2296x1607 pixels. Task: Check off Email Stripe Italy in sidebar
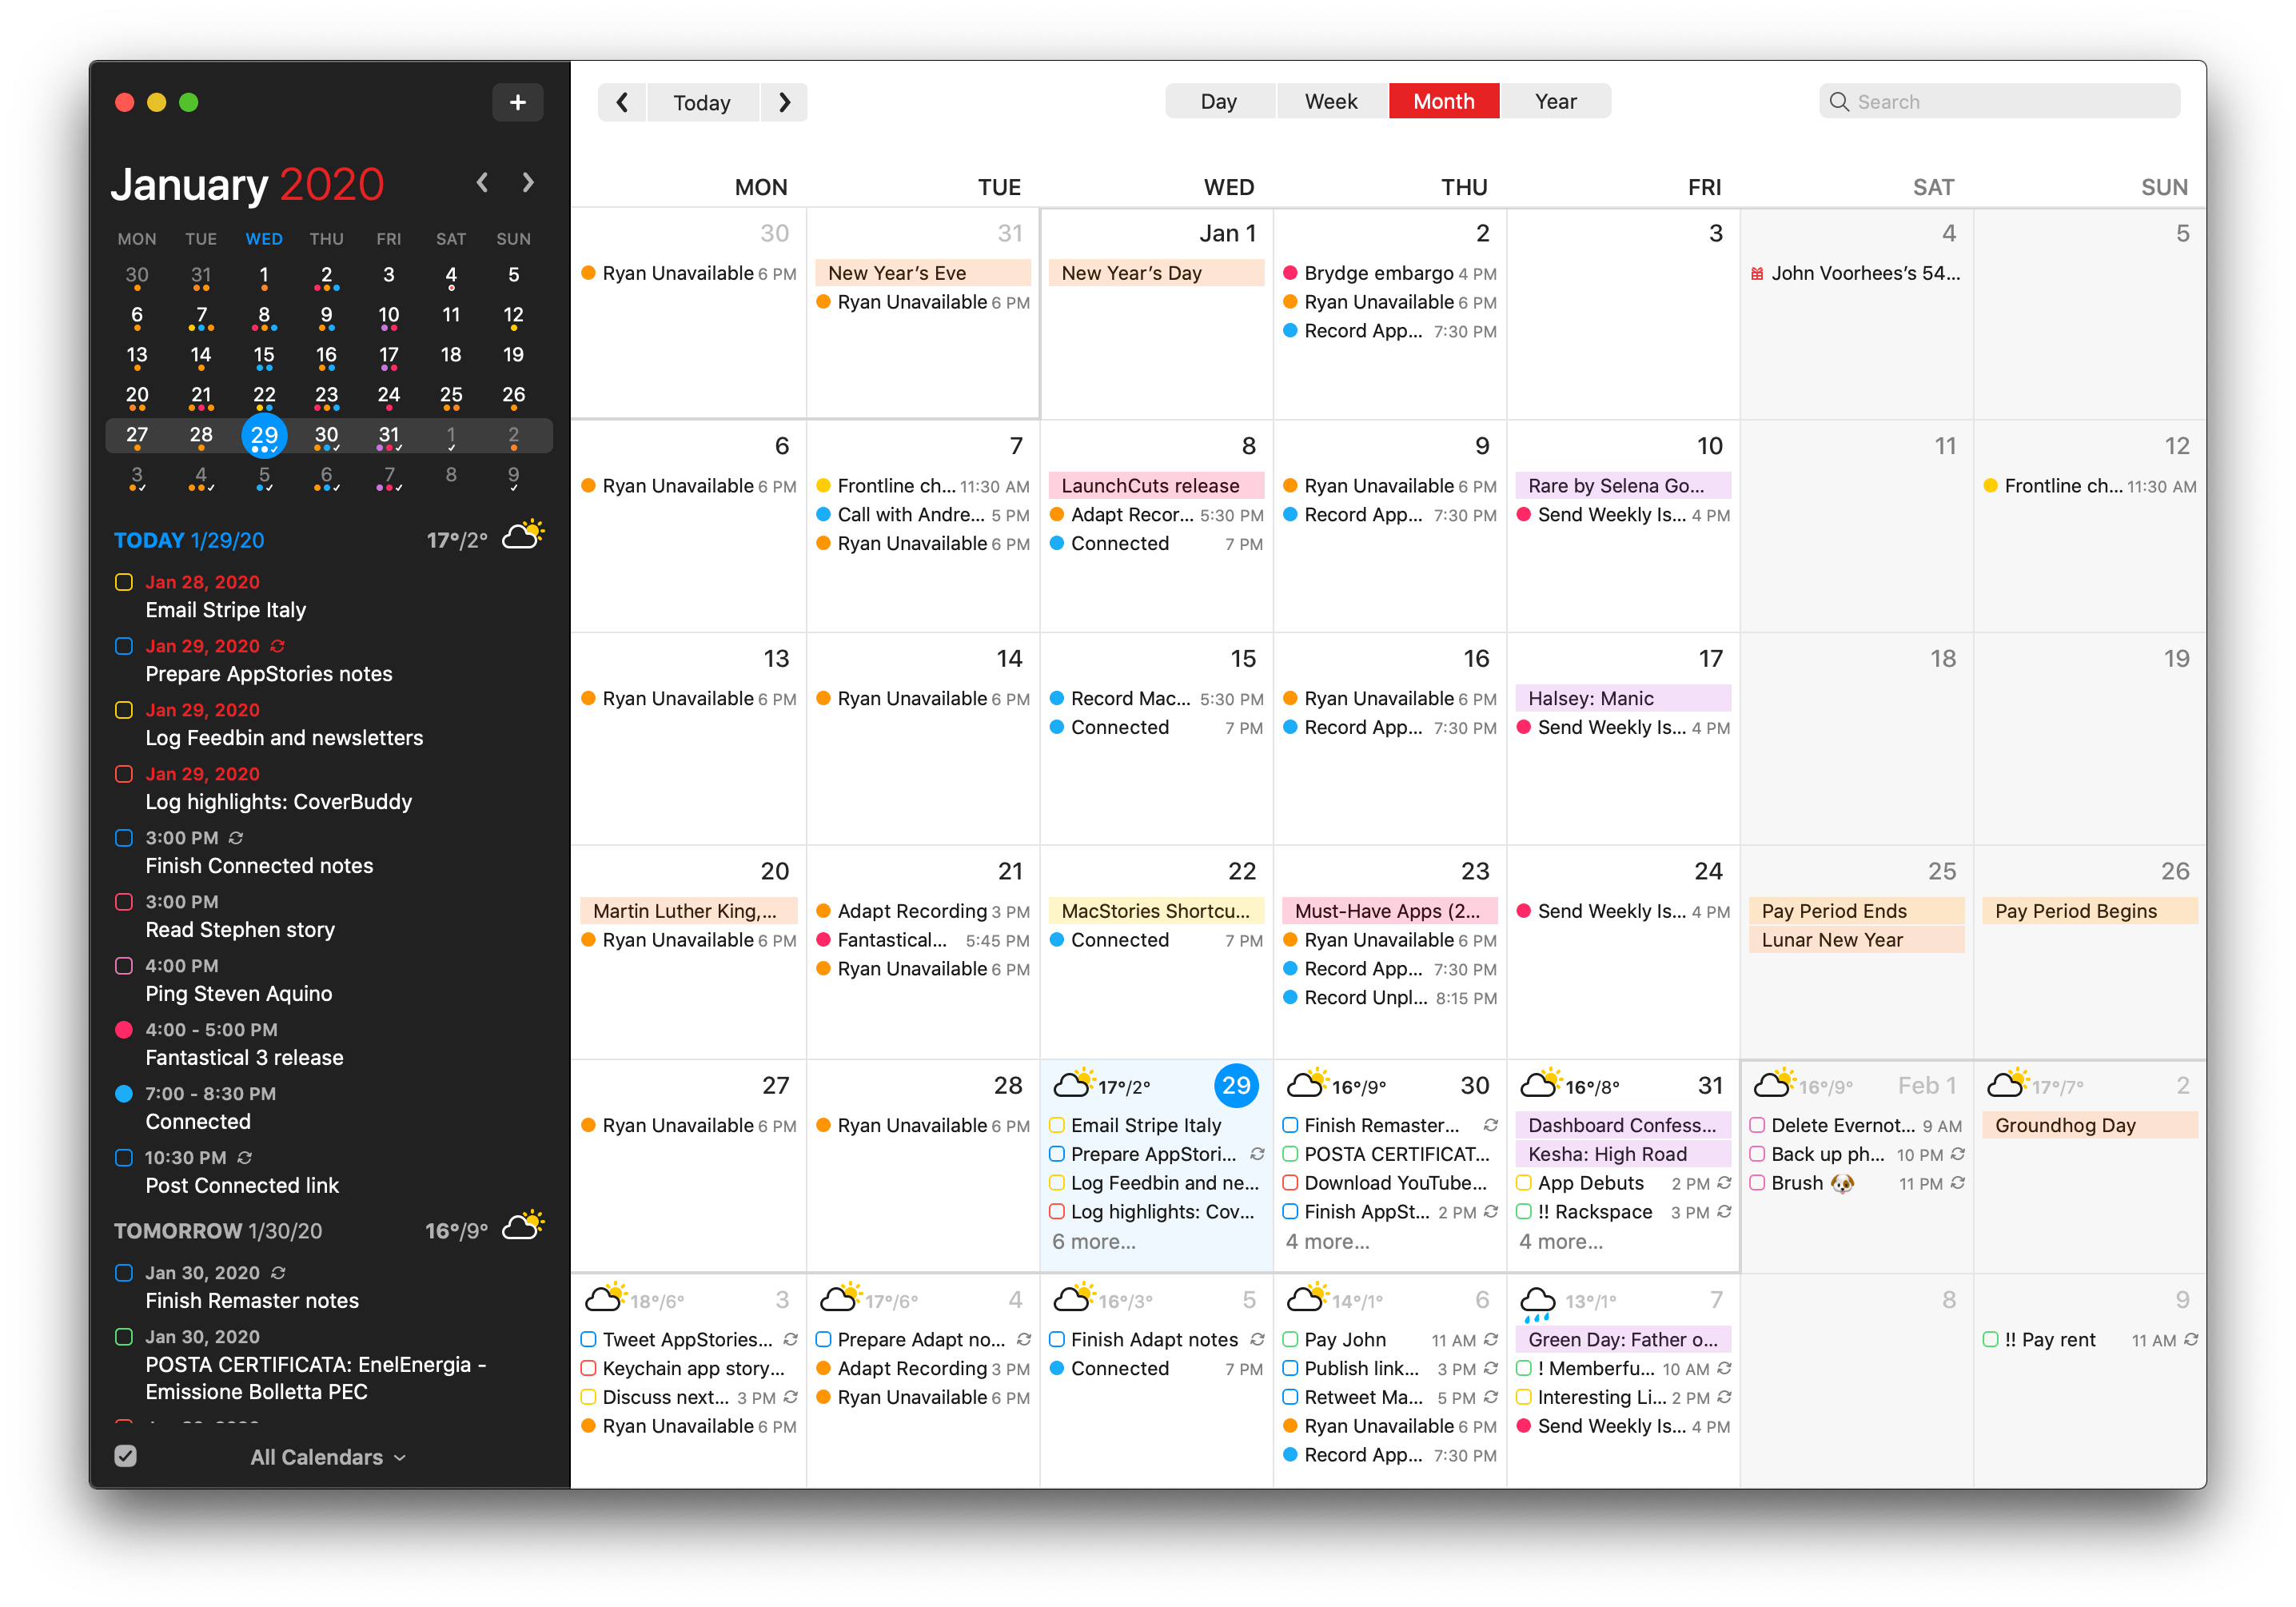click(124, 582)
